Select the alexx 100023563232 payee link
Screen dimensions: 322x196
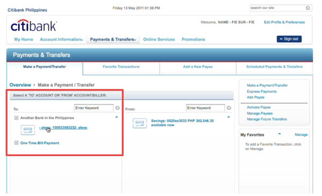63,127
